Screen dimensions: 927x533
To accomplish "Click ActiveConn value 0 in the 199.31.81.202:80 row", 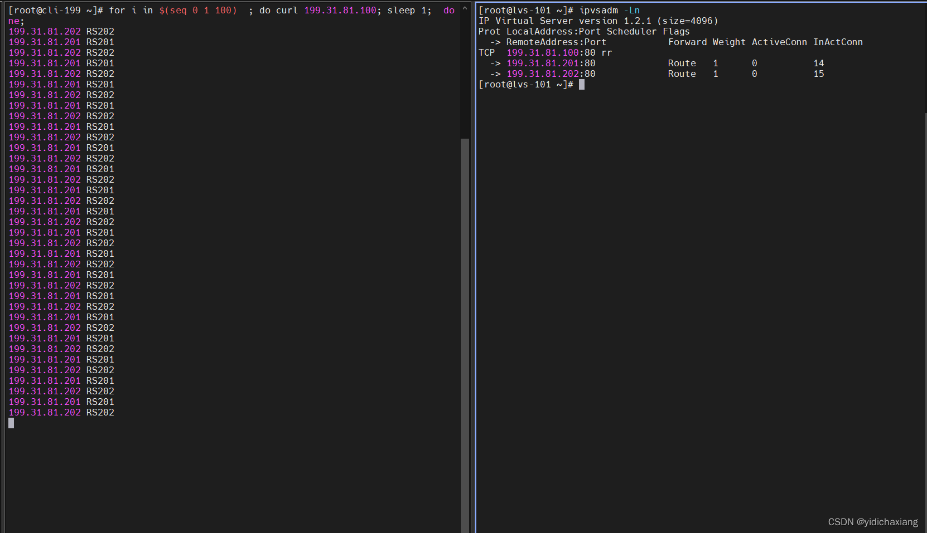I will click(x=755, y=74).
